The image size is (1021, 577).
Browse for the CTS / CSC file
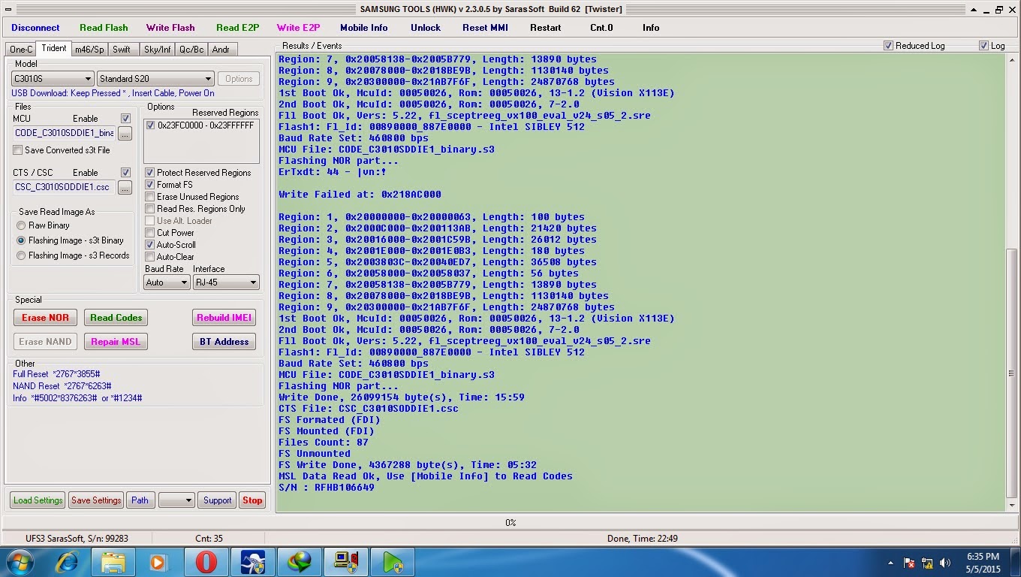(x=125, y=187)
